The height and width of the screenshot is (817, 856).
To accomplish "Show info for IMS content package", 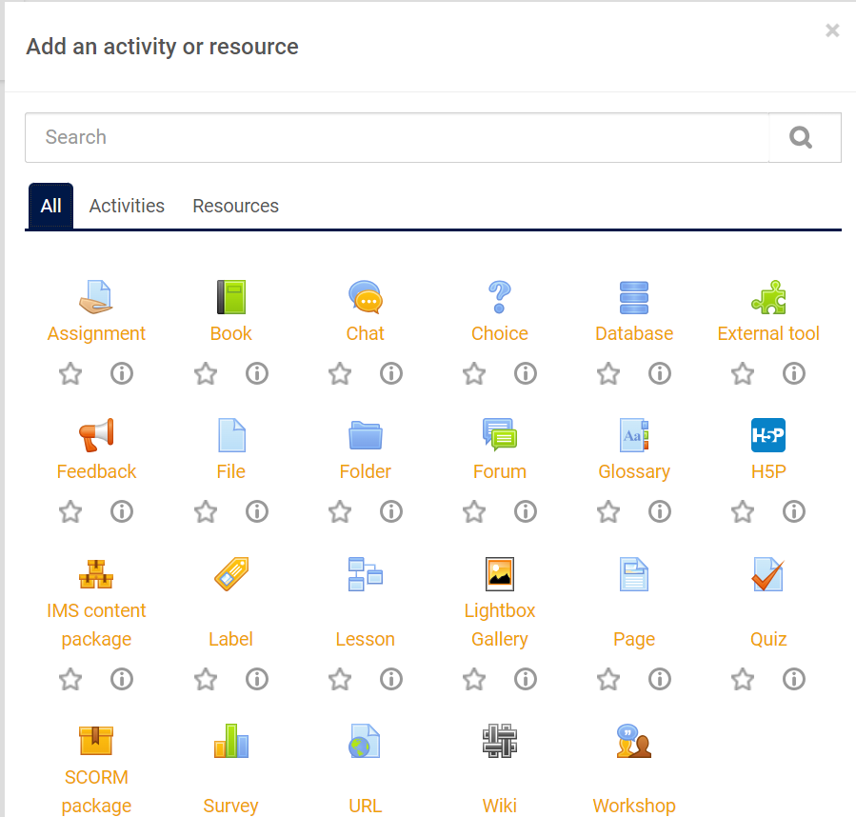I will coord(122,679).
